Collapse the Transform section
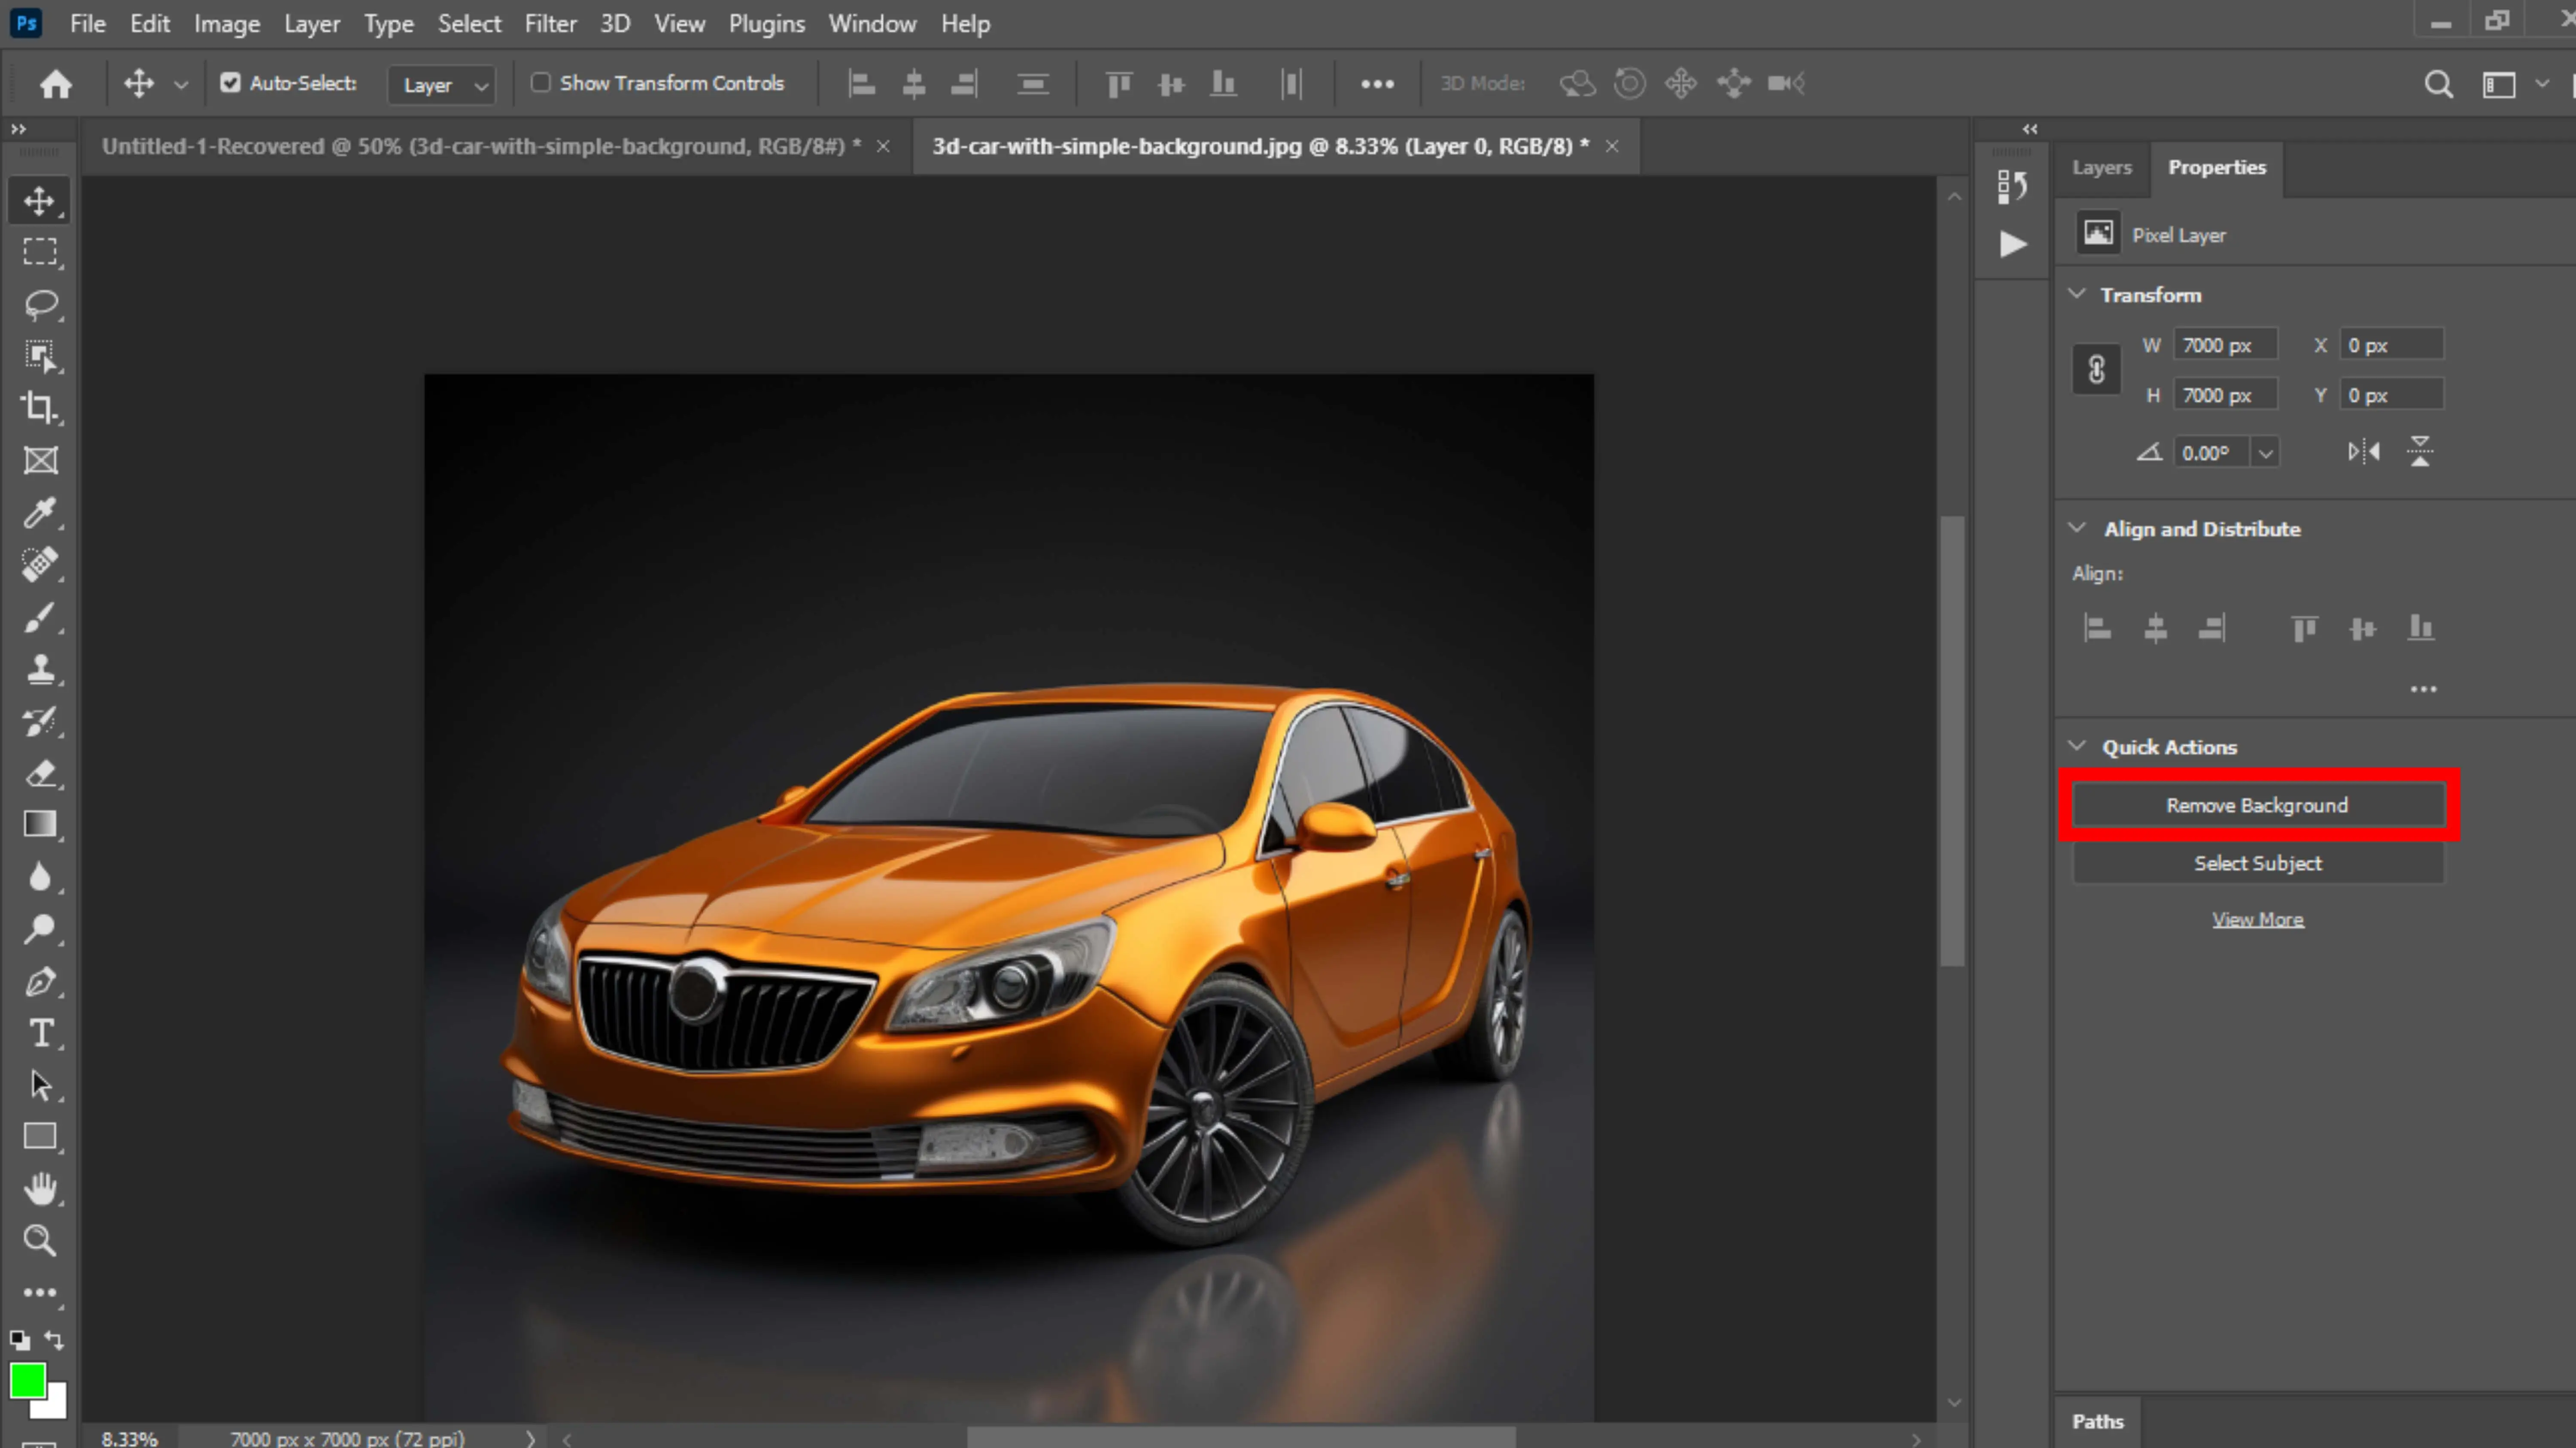The width and height of the screenshot is (2576, 1448). [x=2077, y=294]
